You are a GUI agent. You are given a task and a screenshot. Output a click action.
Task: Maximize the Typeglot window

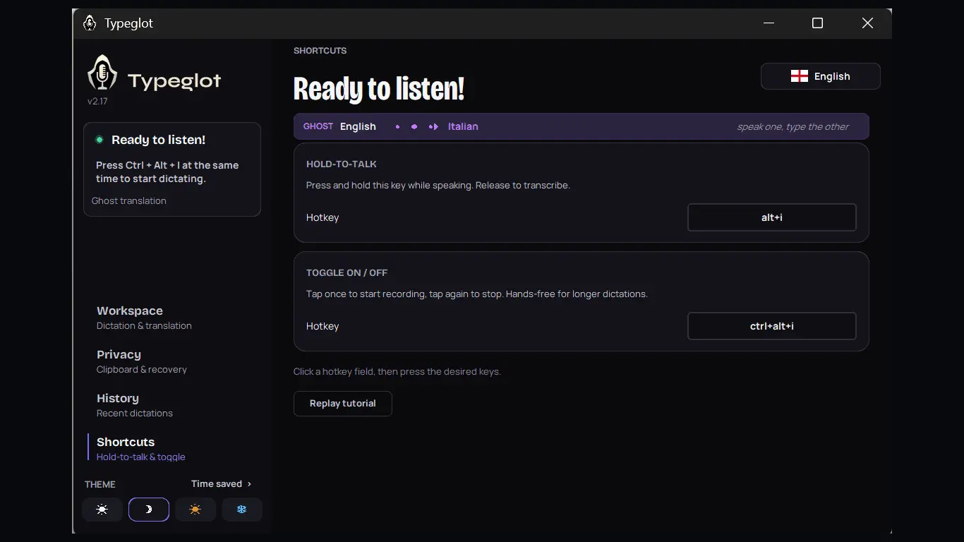point(817,23)
